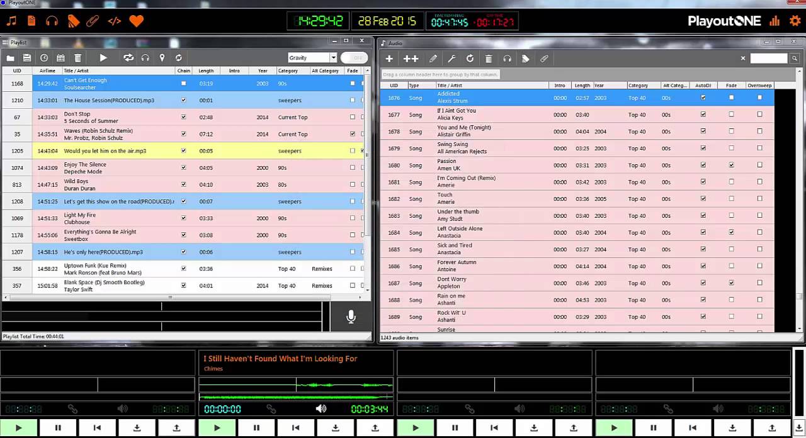Click the double plus icon in Audio toolbar

(x=411, y=59)
